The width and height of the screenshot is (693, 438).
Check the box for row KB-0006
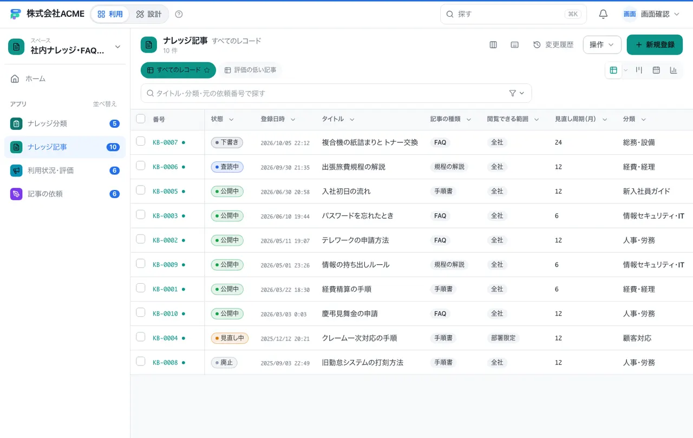(141, 166)
